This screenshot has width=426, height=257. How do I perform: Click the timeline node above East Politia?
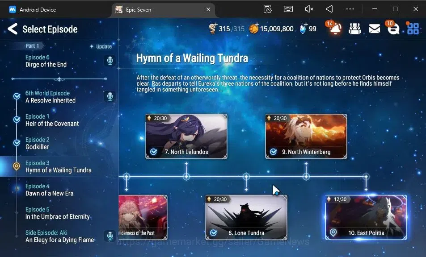coord(366,177)
